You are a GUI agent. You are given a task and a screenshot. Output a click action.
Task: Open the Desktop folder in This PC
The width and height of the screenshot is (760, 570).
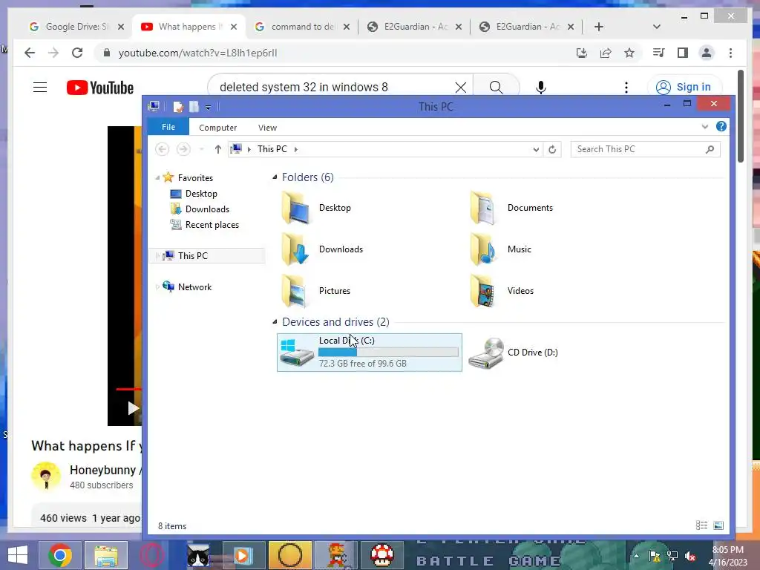pos(316,208)
